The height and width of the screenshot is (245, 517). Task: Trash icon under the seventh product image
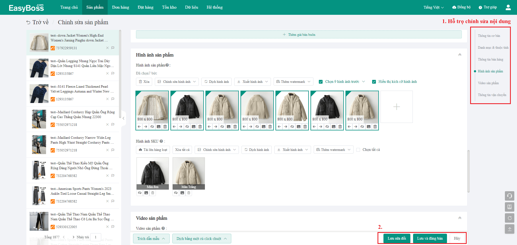click(x=375, y=127)
